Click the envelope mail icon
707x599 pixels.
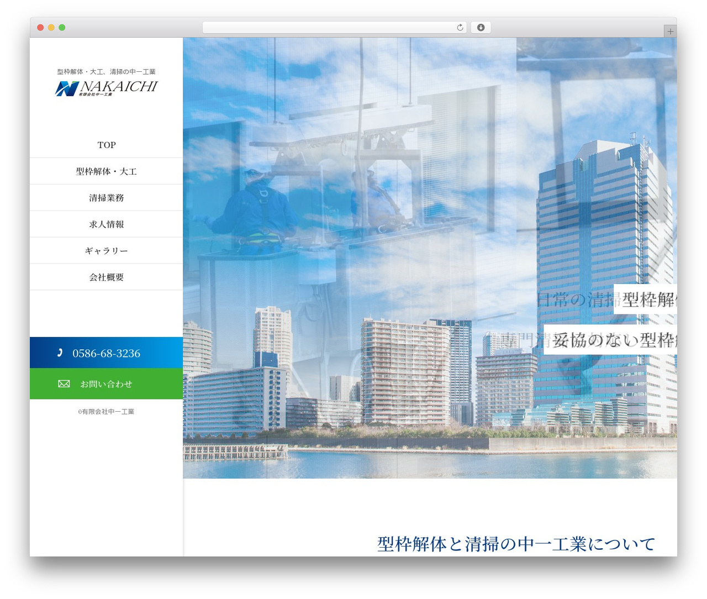pos(64,383)
